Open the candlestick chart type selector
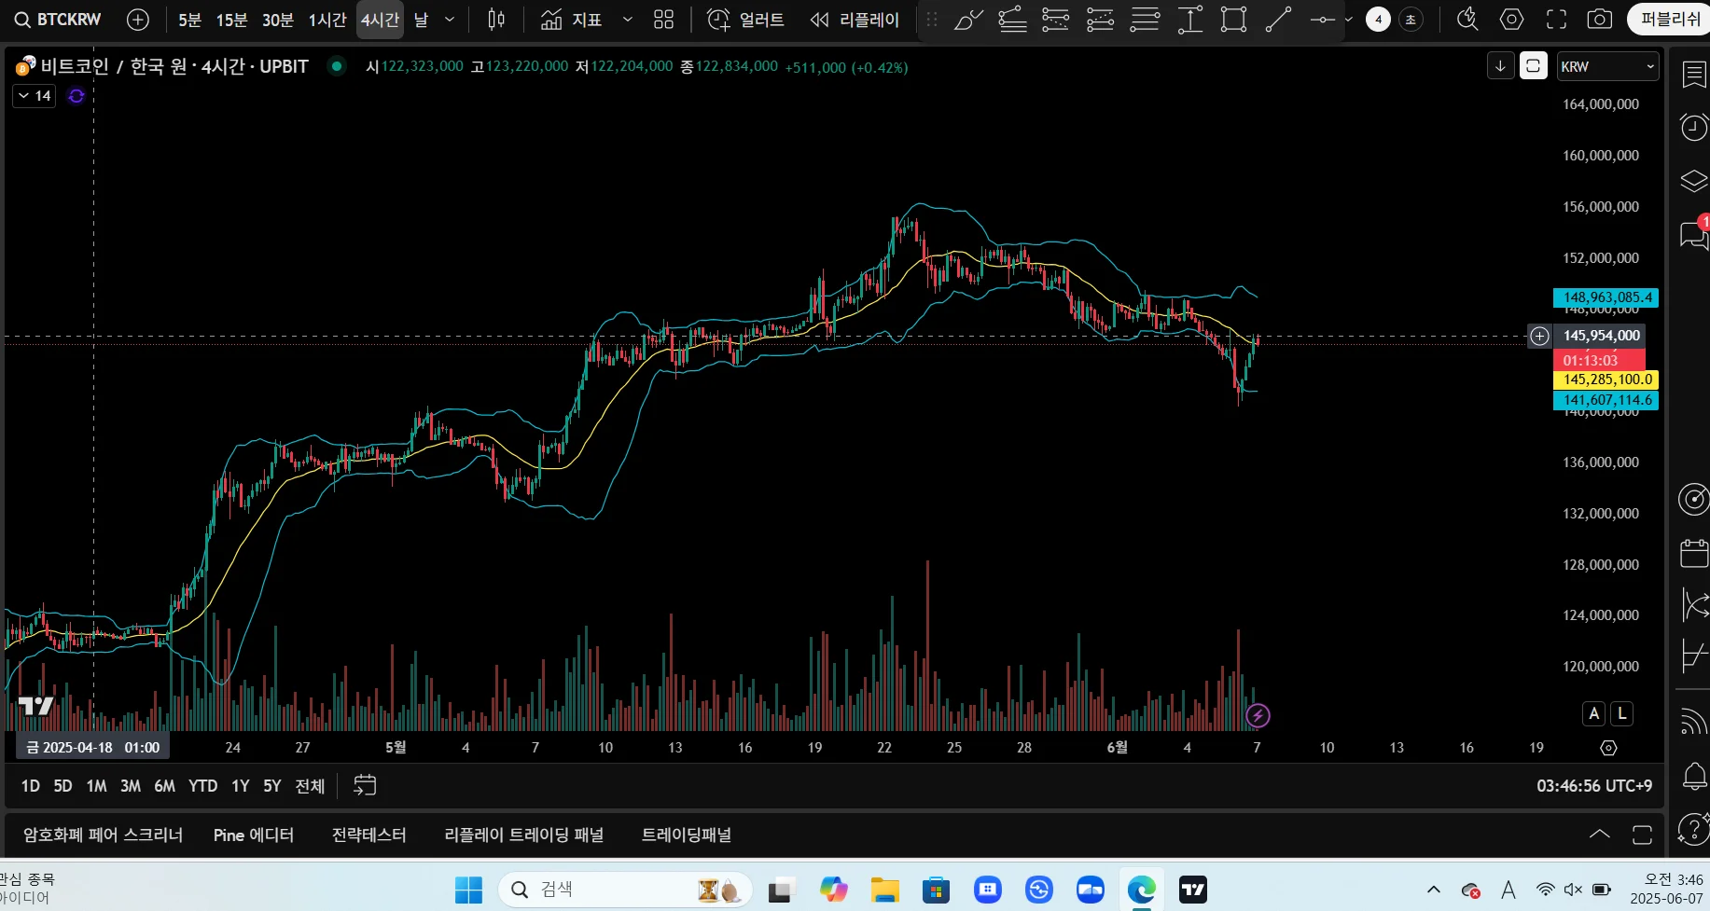Viewport: 1710px width, 911px height. [x=496, y=20]
